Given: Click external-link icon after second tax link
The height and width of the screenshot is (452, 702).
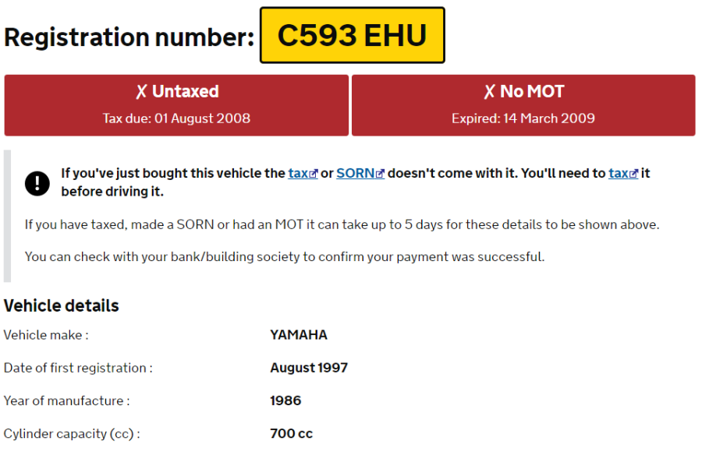Looking at the screenshot, I should coord(633,174).
